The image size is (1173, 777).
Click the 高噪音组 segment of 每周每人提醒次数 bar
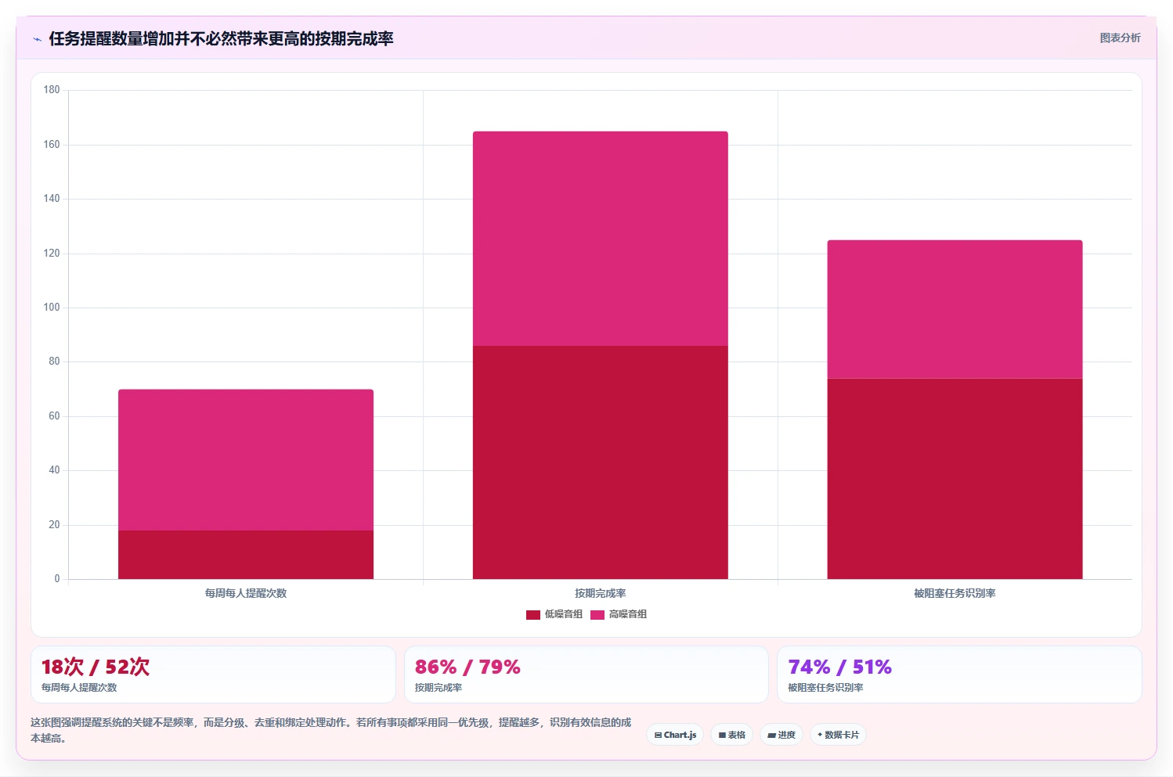click(x=246, y=460)
